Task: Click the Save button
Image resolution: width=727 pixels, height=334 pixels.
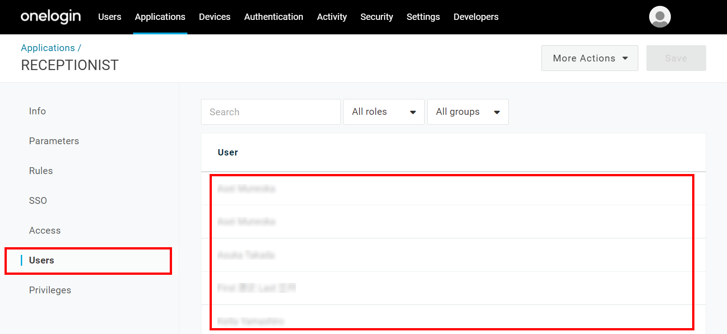Action: [676, 58]
